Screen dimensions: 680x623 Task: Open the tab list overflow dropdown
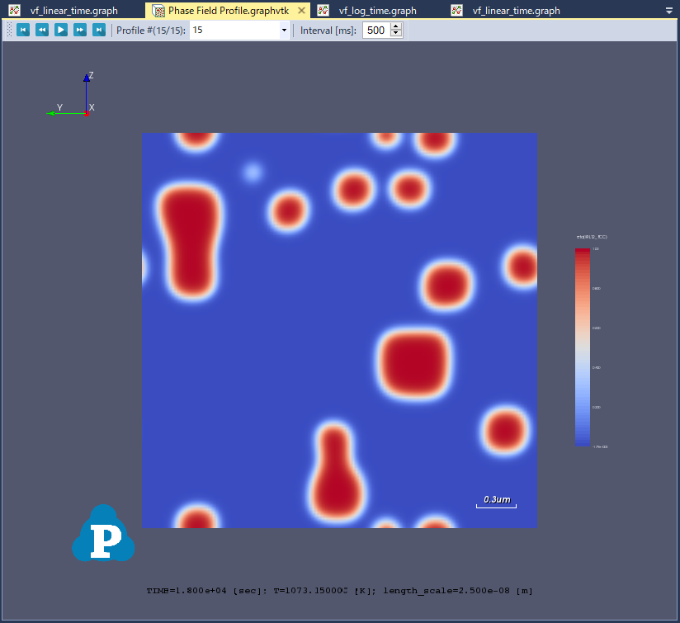(x=668, y=12)
